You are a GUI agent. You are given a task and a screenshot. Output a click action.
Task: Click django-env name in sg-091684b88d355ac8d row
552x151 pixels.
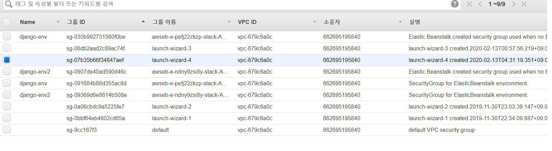[33, 83]
